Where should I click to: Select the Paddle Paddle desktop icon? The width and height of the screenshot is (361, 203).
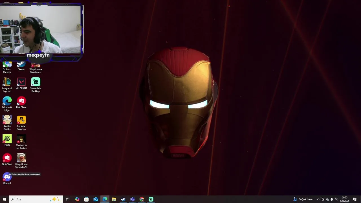[x=7, y=123]
